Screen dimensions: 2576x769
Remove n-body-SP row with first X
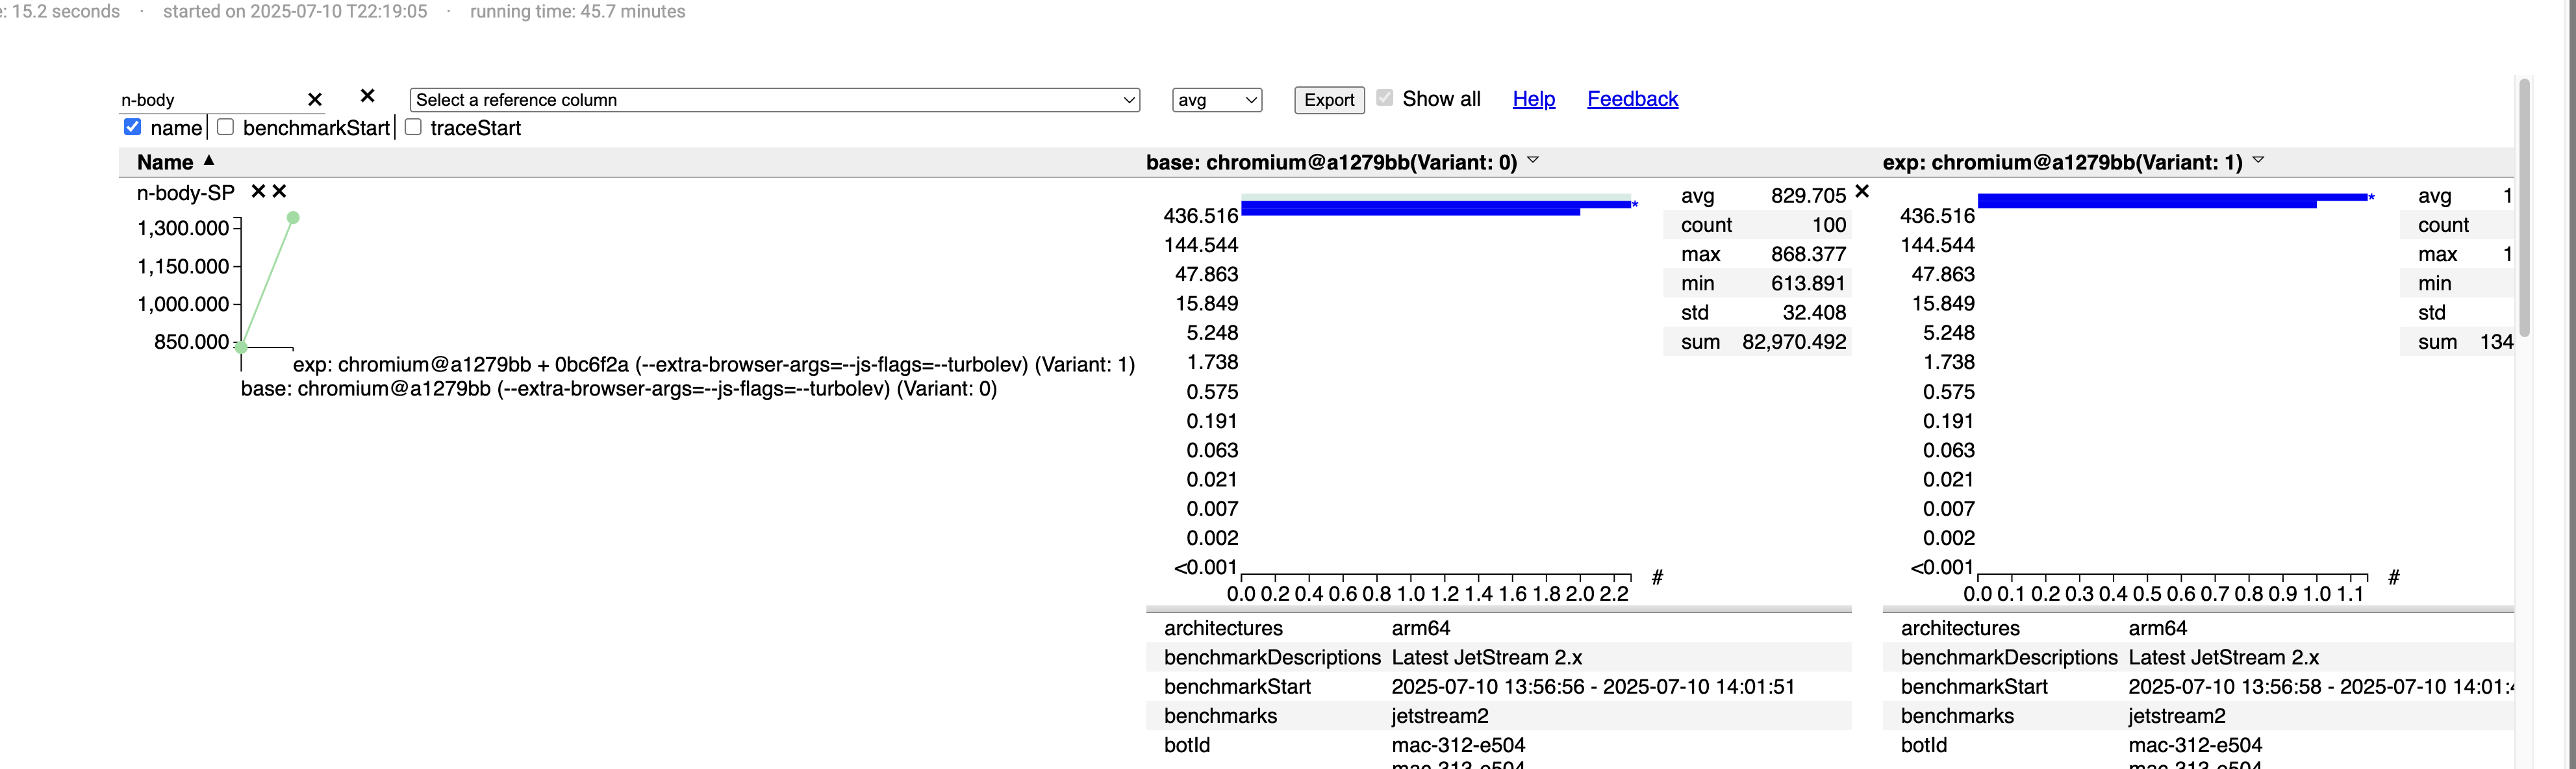pos(258,191)
